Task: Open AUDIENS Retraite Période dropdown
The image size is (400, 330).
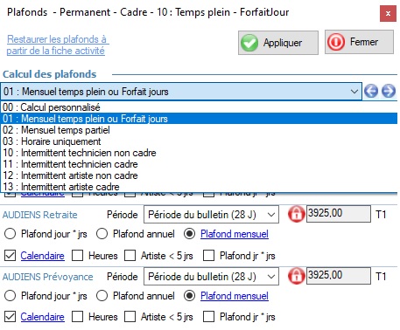Action: tap(211, 215)
